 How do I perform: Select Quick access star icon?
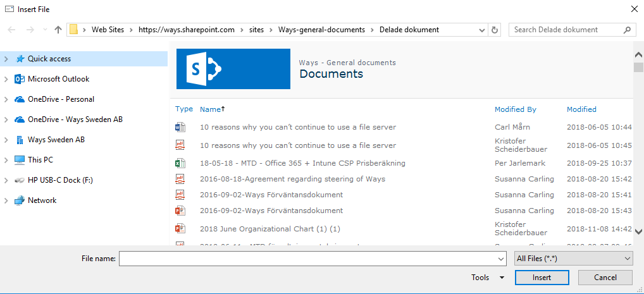(20, 59)
